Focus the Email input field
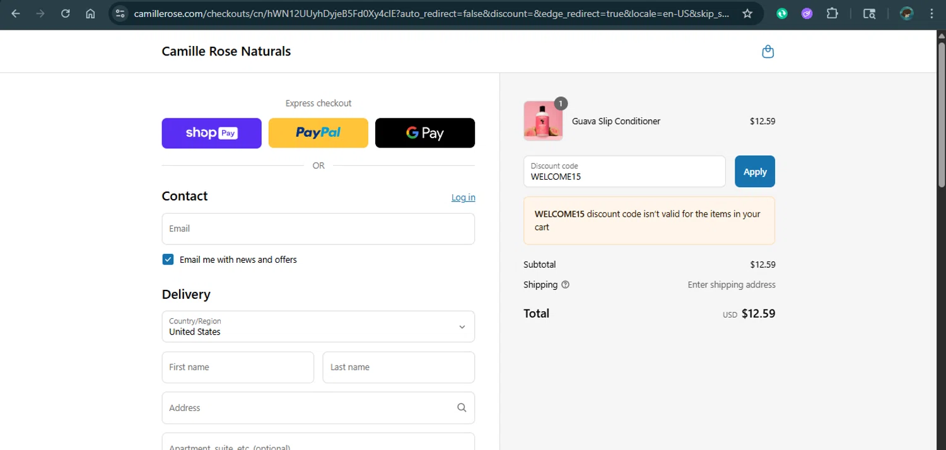The width and height of the screenshot is (946, 450). [318, 229]
